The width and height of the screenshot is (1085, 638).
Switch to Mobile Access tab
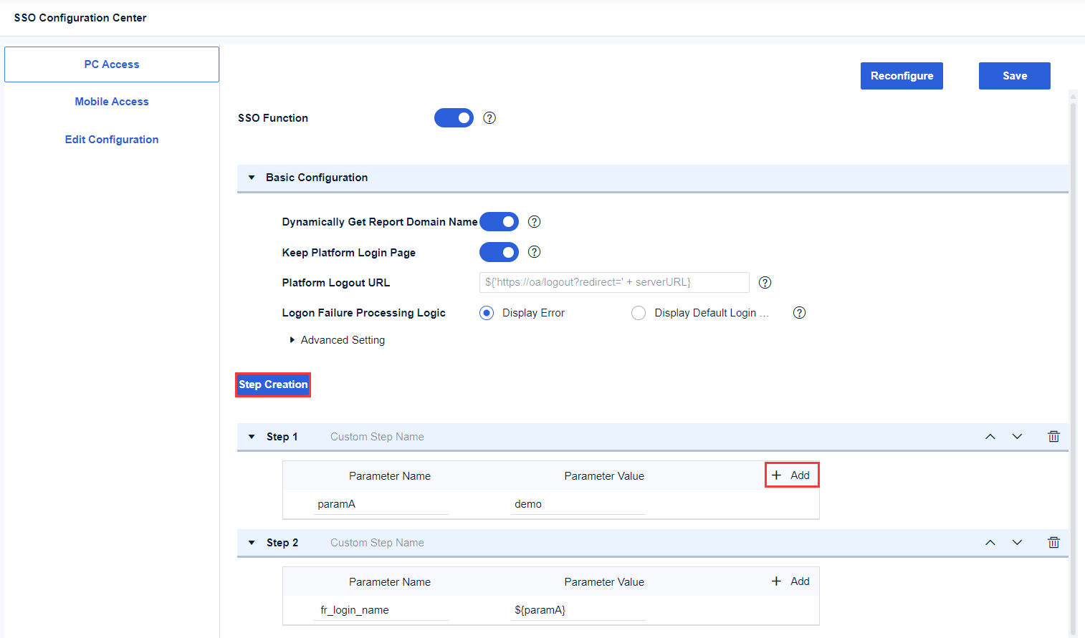112,102
